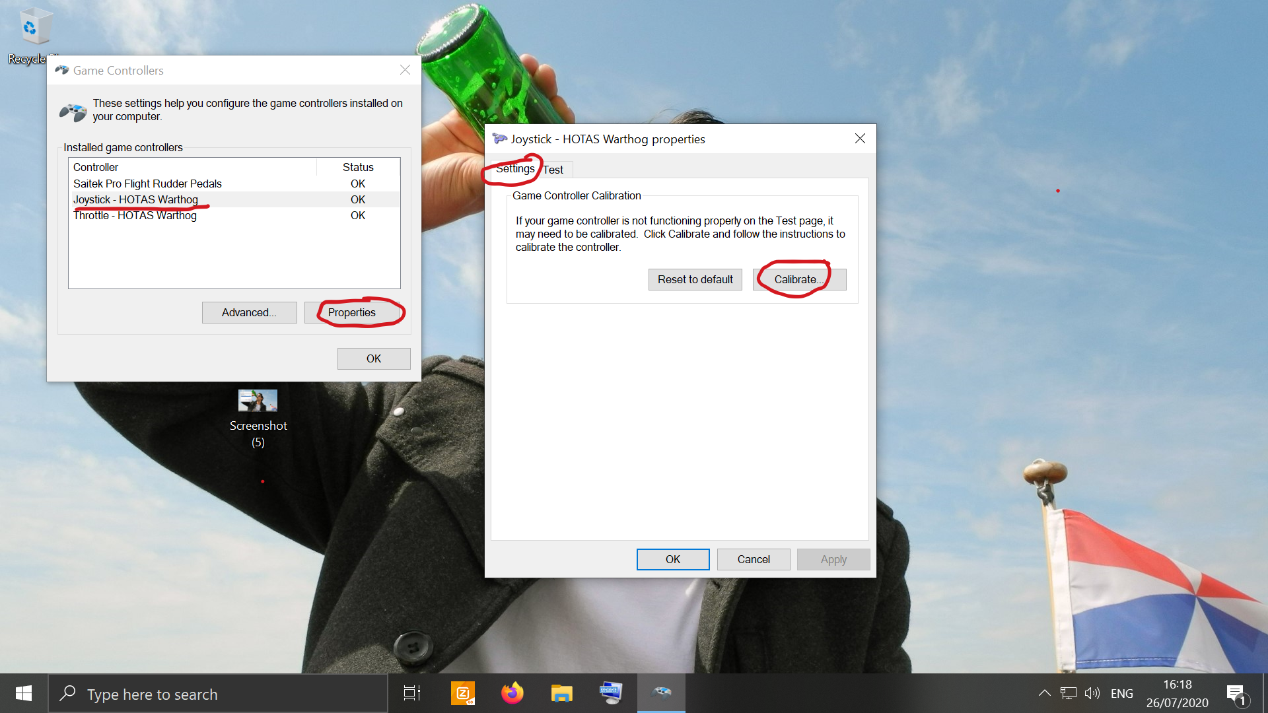
Task: Open the network status tray icon
Action: pyautogui.click(x=1068, y=693)
